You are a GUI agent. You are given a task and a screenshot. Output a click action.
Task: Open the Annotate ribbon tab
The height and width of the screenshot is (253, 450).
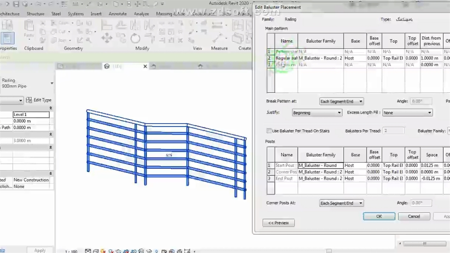click(x=117, y=14)
